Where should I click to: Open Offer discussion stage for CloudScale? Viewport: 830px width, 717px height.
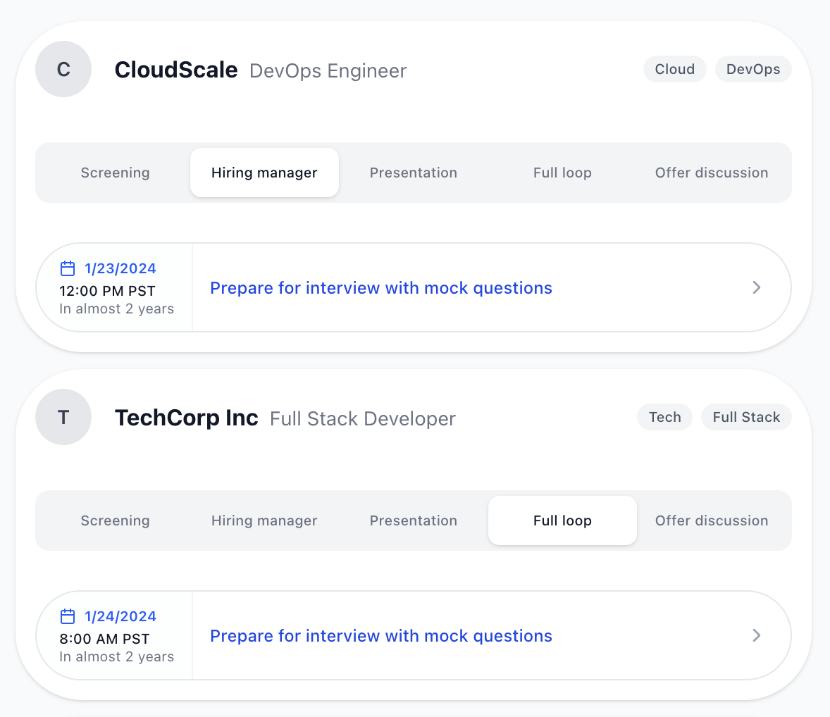point(712,173)
